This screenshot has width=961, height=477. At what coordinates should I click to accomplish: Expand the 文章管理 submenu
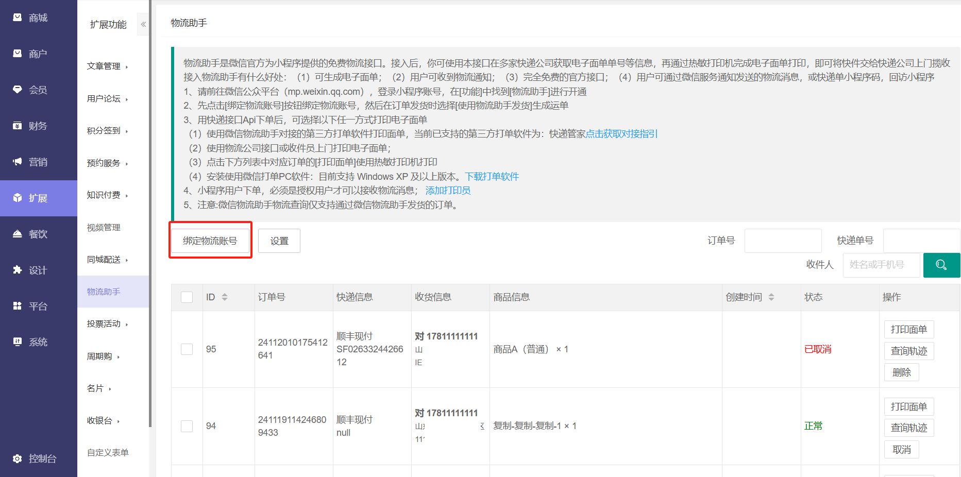click(x=107, y=66)
